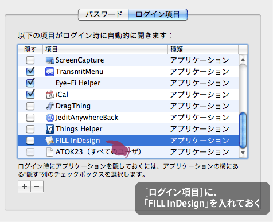Image resolution: width=273 pixels, height=222 pixels.
Task: Select the iCal row name
Action: click(x=62, y=95)
